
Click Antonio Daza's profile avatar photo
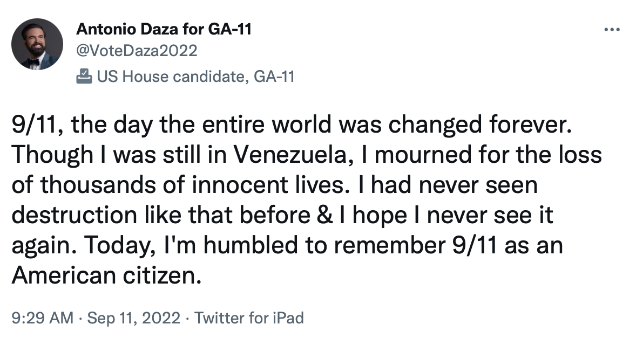coord(37,44)
